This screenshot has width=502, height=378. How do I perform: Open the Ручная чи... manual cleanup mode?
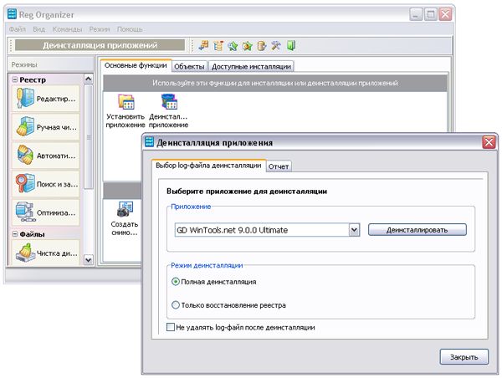click(x=46, y=127)
